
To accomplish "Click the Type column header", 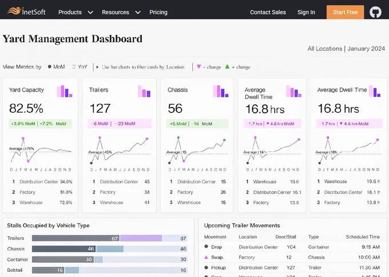I will pos(313,237).
